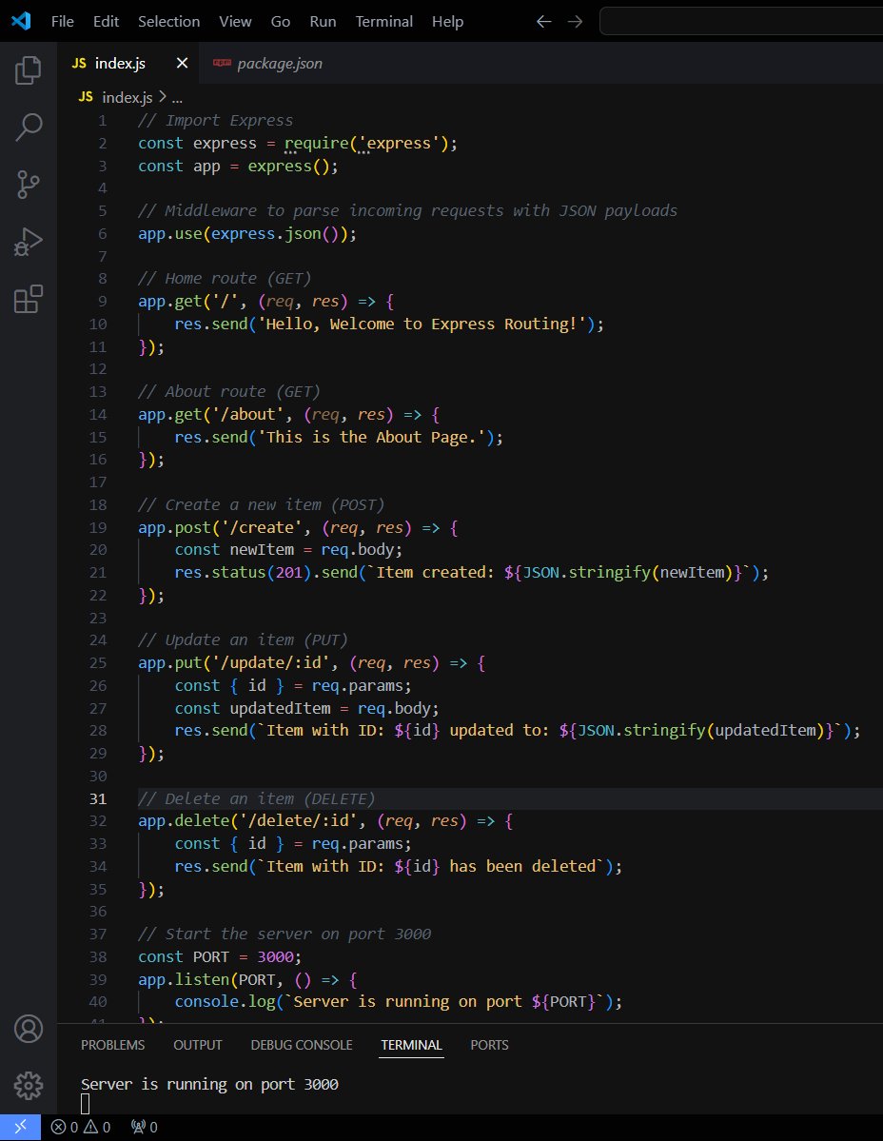Select the TERMINAL panel tab
This screenshot has width=883, height=1141.
click(411, 1045)
